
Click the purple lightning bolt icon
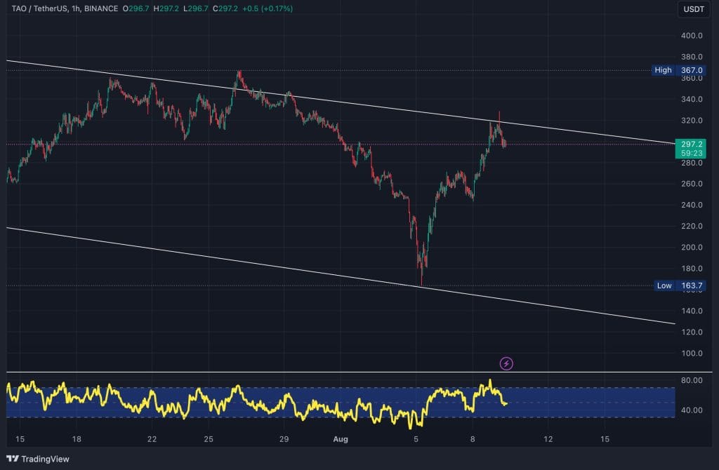coord(506,363)
